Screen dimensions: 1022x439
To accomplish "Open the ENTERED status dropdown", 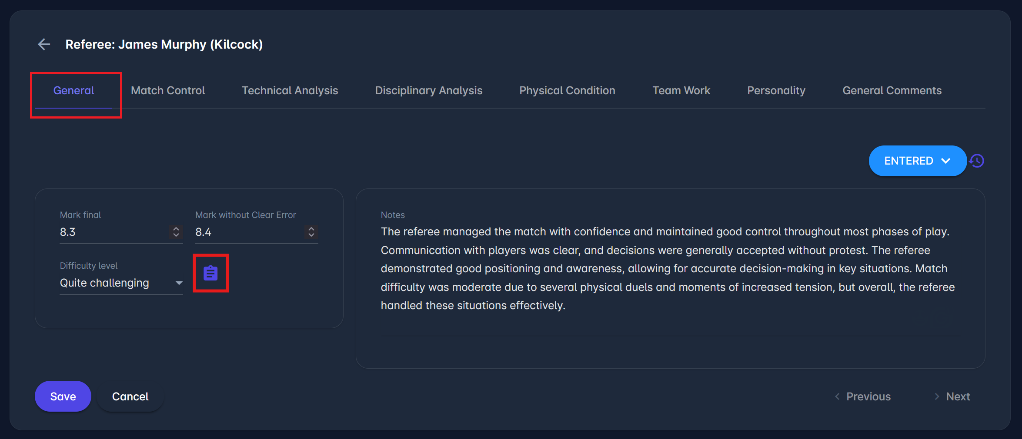I will click(x=917, y=161).
